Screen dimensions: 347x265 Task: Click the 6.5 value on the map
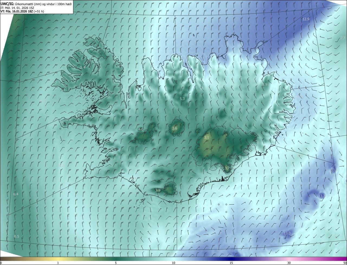(17, 237)
